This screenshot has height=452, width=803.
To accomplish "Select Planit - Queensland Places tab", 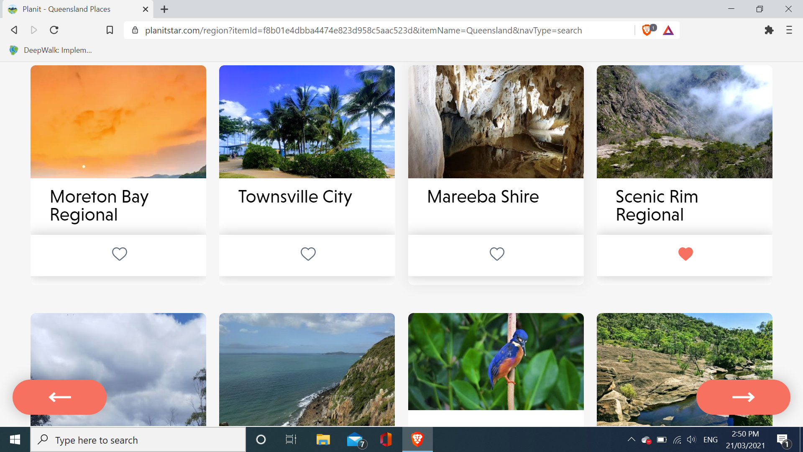I will tap(67, 9).
